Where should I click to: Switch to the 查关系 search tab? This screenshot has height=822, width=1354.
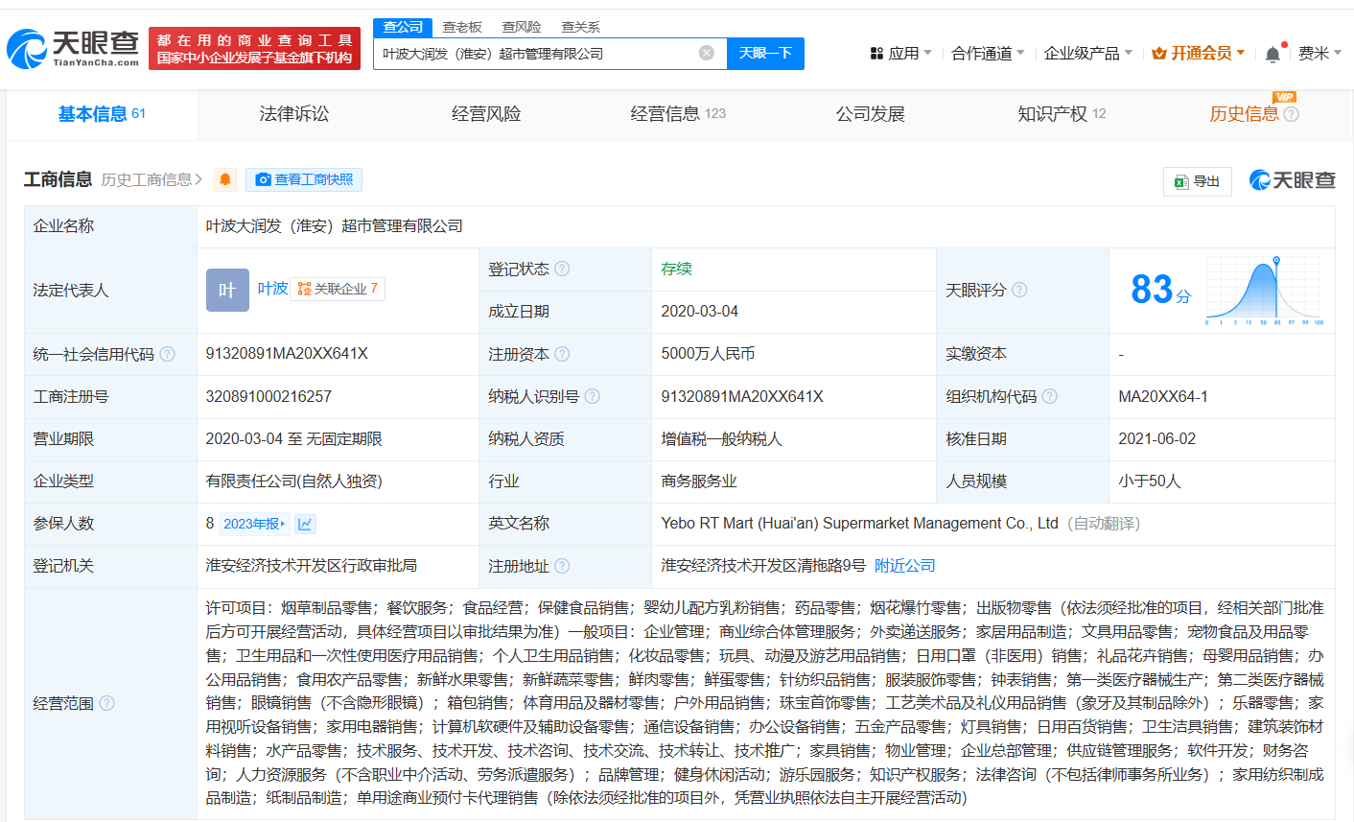(581, 27)
